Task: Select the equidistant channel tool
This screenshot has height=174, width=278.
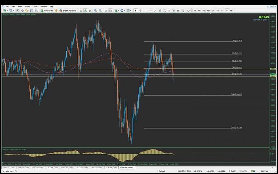Action: (x=160, y=11)
